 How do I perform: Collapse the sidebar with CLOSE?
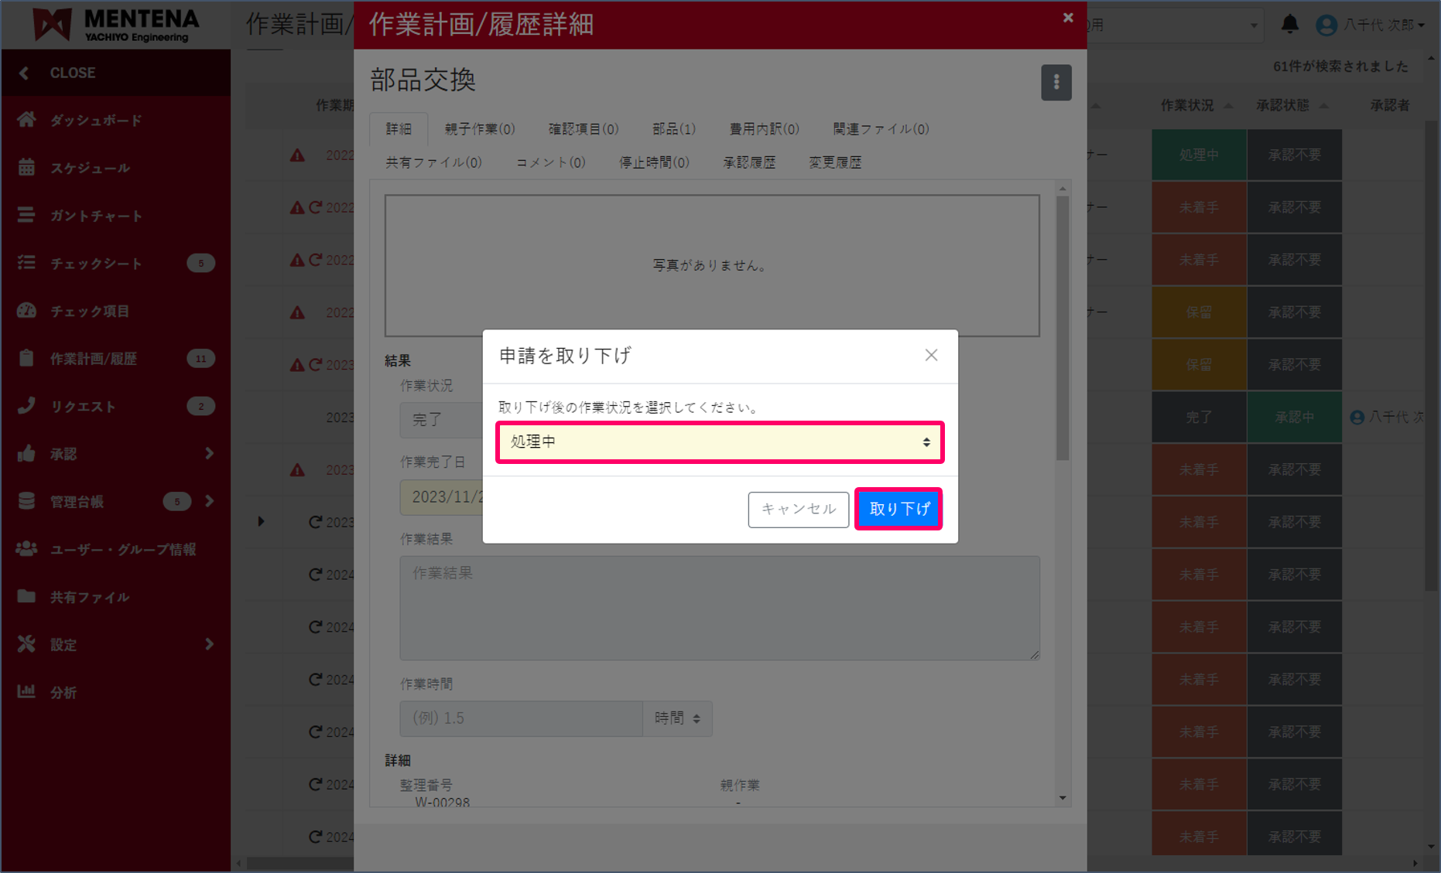click(72, 72)
